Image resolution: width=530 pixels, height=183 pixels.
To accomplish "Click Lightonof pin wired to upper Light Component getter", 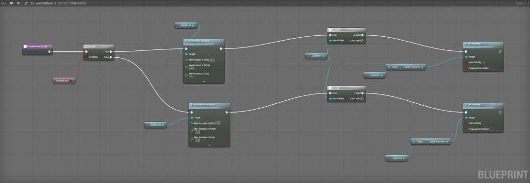I will tap(382, 75).
